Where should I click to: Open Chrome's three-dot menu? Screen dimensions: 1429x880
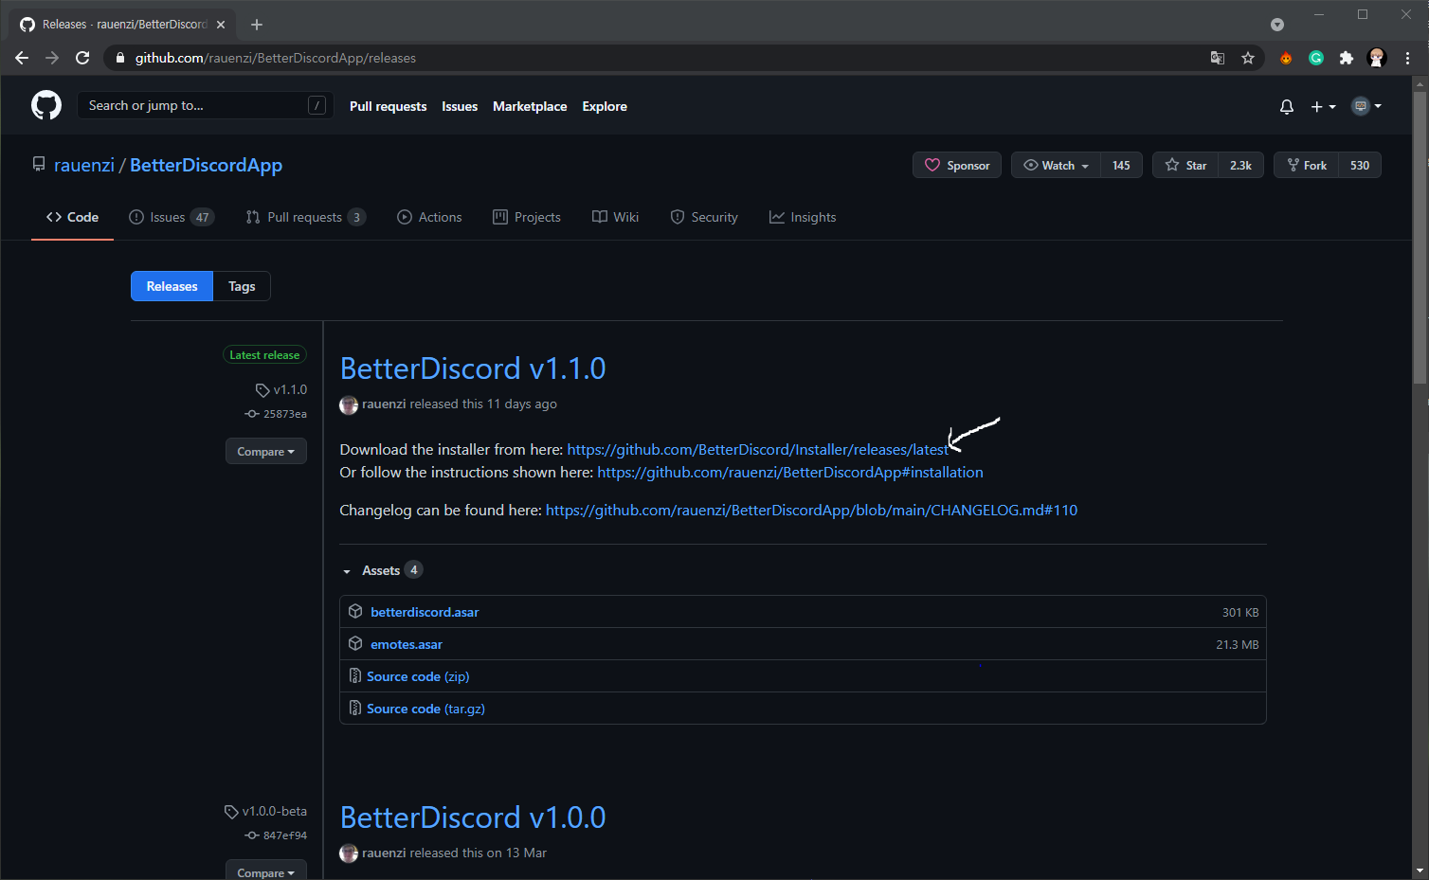tap(1407, 58)
